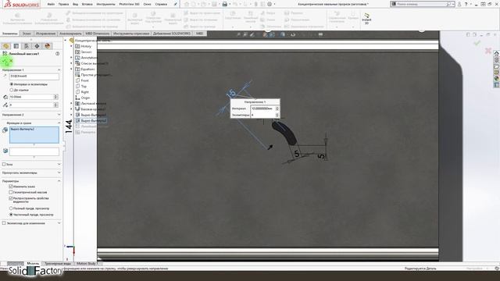Collapse the 'Направление 1' section
The width and height of the screenshot is (500, 281).
[59, 69]
